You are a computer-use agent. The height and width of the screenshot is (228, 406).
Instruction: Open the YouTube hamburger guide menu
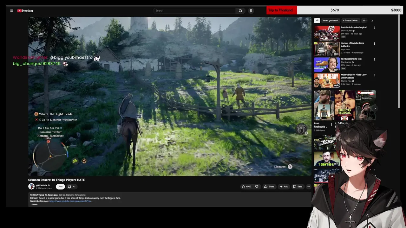coord(12,11)
